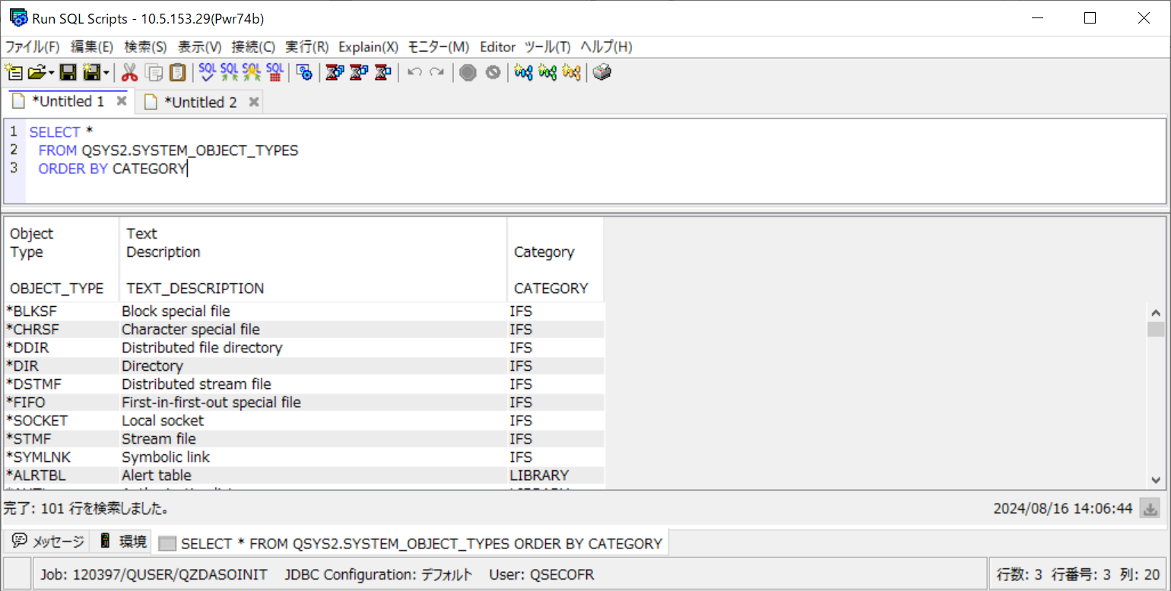Click the Copy icon

click(x=154, y=72)
